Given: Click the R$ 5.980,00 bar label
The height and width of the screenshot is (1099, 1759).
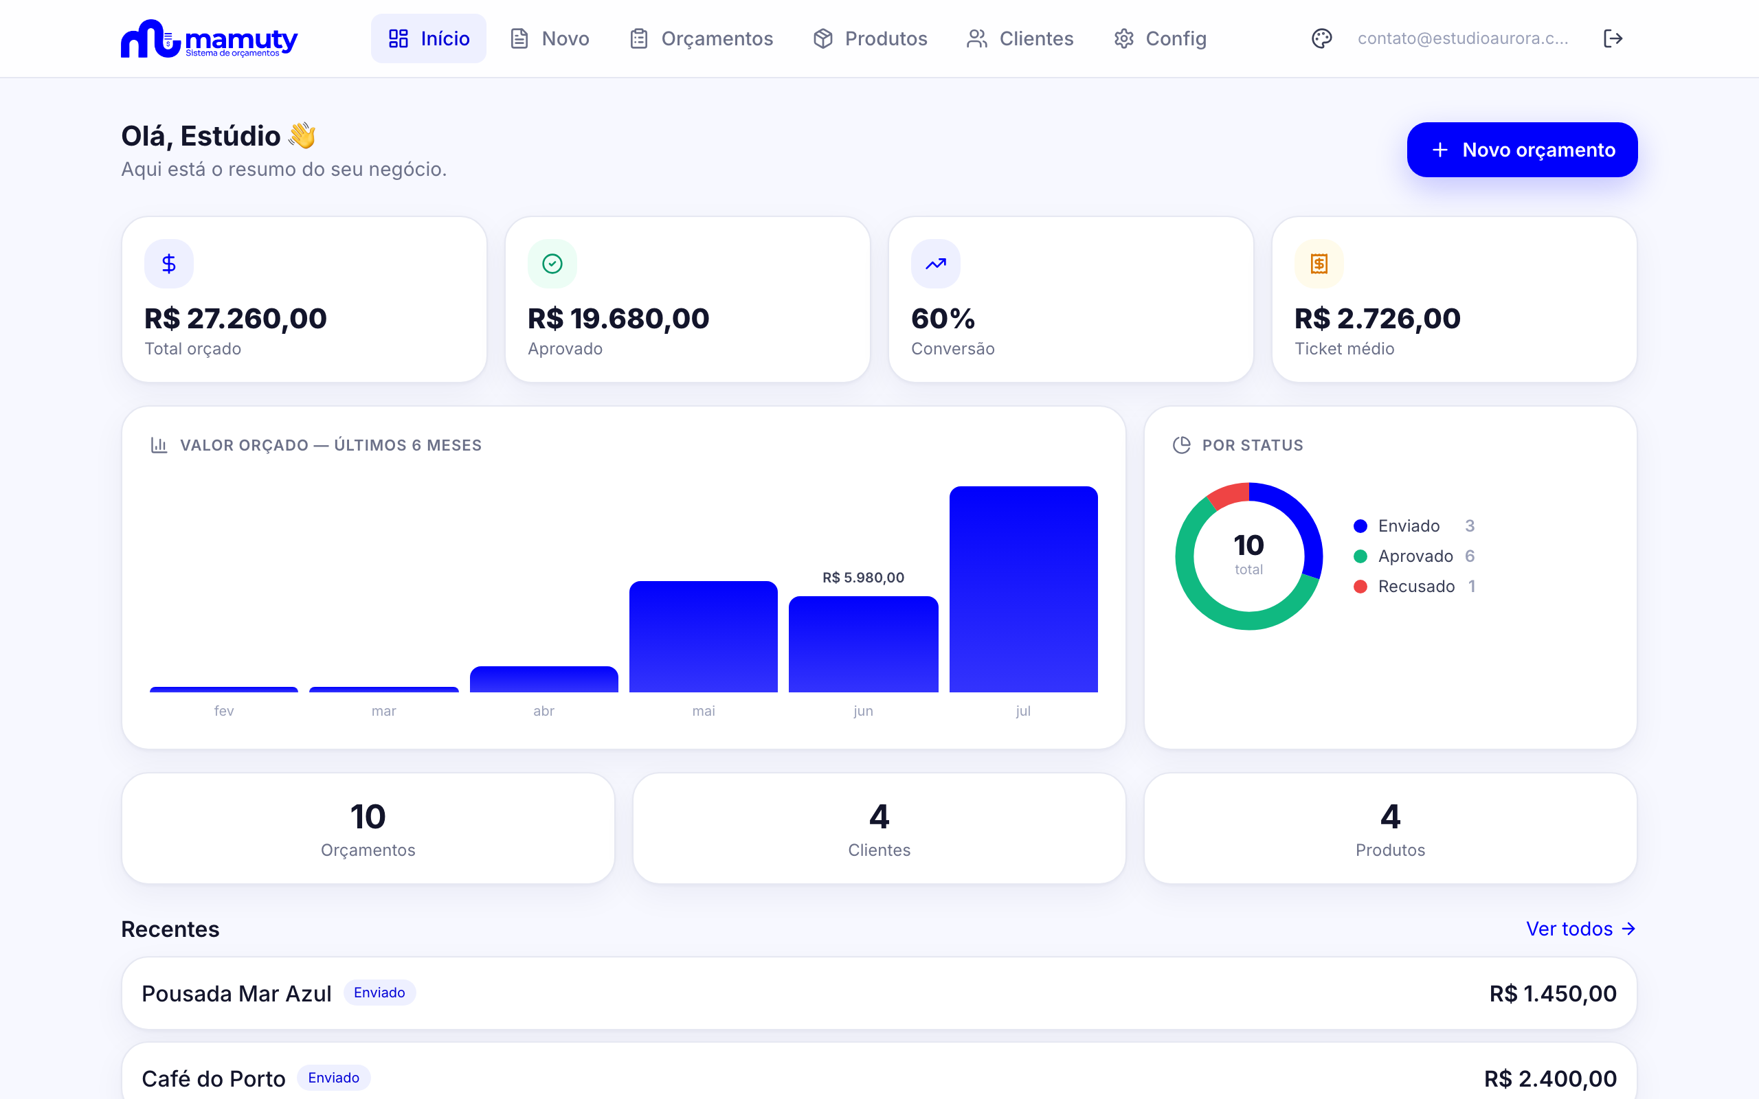Looking at the screenshot, I should point(864,578).
